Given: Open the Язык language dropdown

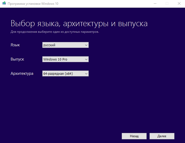Looking at the screenshot, I should pyautogui.click(x=65, y=45).
